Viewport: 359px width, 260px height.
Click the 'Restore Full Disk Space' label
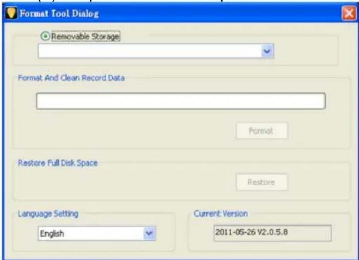[57, 163]
